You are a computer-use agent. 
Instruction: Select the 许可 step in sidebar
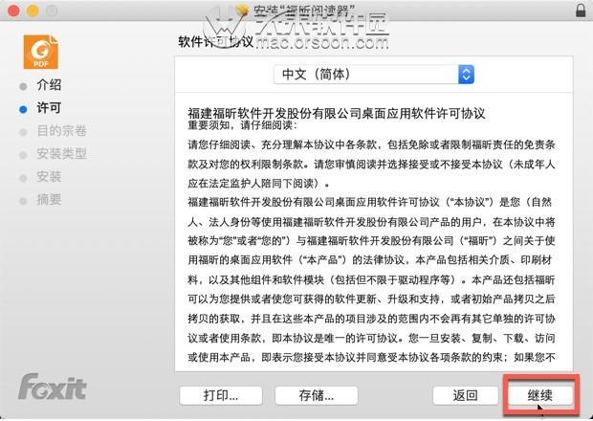49,108
